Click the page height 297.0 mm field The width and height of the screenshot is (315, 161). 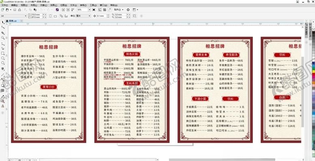[x=36, y=17]
